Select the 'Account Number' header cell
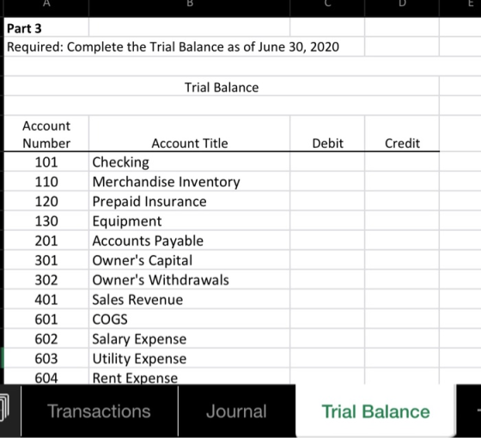The height and width of the screenshot is (438, 481). point(46,134)
